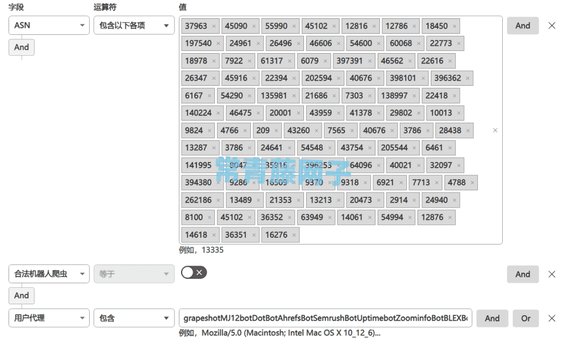567x343 pixels.
Task: Remove the ASN tag 4788
Action: coord(472,182)
